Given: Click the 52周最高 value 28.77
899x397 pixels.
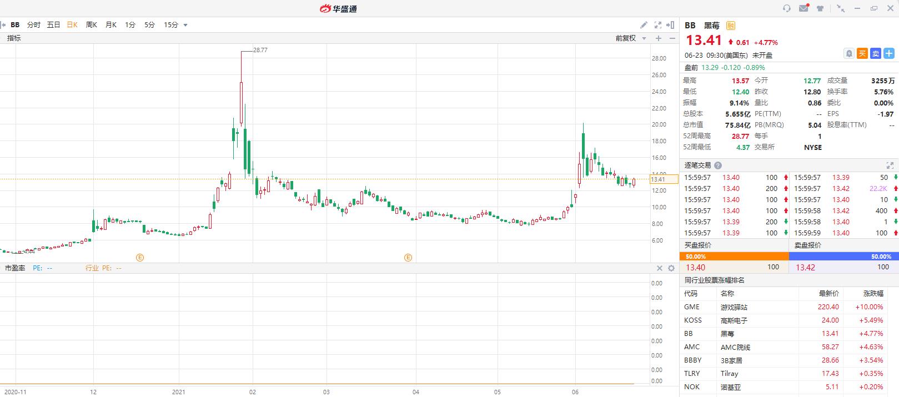Looking at the screenshot, I should click(740, 136).
